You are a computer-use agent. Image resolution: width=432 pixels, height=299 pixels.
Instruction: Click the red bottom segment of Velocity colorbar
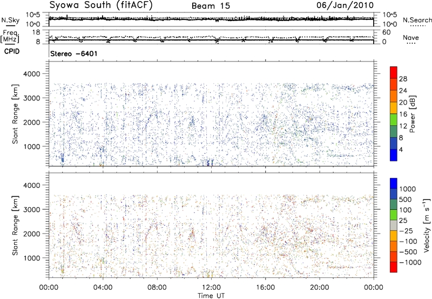[x=394, y=267]
